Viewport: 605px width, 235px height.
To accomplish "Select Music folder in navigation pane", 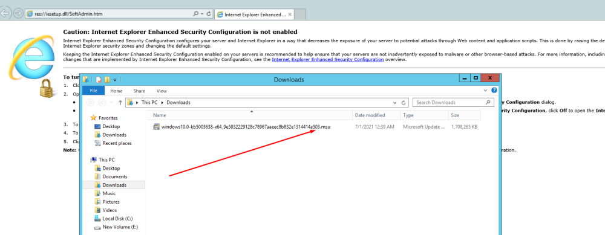I will tap(109, 193).
